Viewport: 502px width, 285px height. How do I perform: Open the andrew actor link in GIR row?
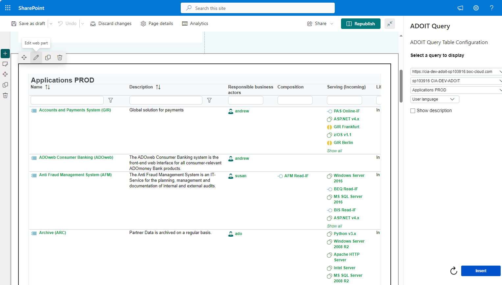(242, 111)
